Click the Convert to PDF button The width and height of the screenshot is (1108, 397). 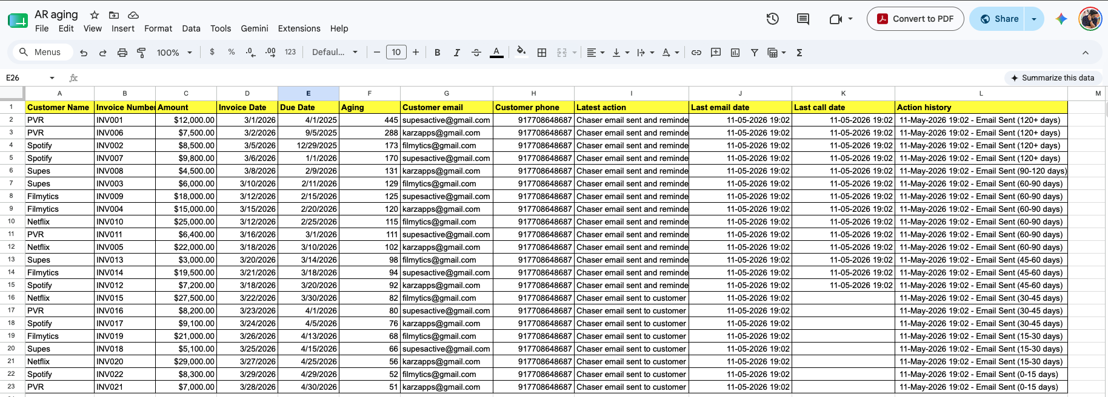[x=915, y=19]
